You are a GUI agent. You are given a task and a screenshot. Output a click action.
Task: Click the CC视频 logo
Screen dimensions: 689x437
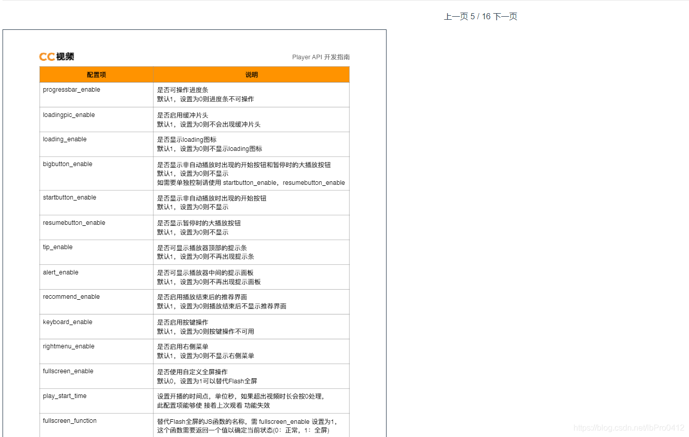click(56, 56)
